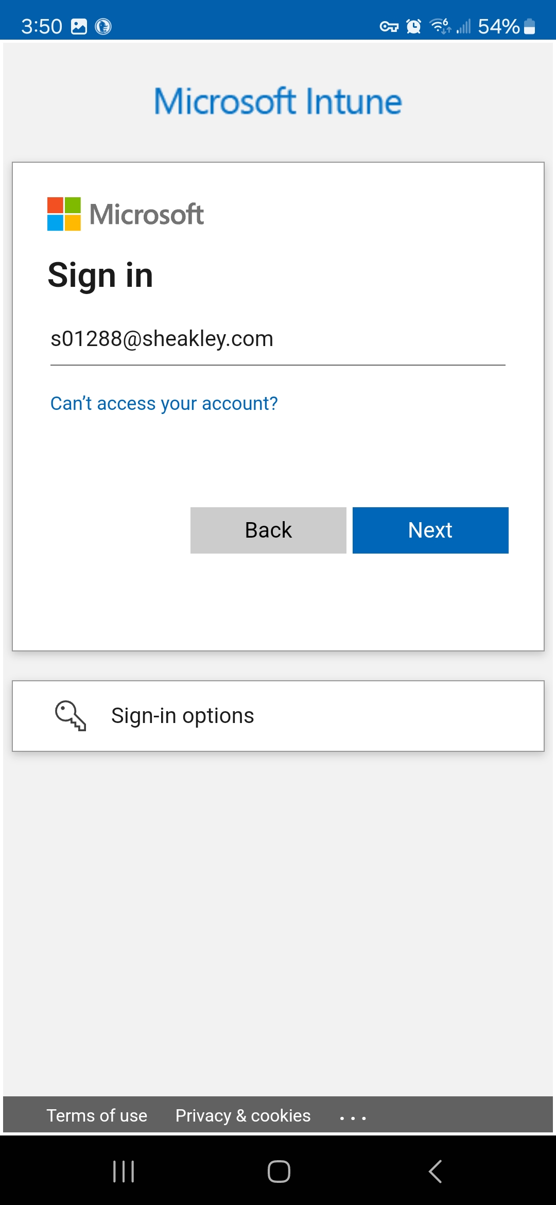Image resolution: width=556 pixels, height=1205 pixels.
Task: Click Next to continue signing in
Action: 430,530
